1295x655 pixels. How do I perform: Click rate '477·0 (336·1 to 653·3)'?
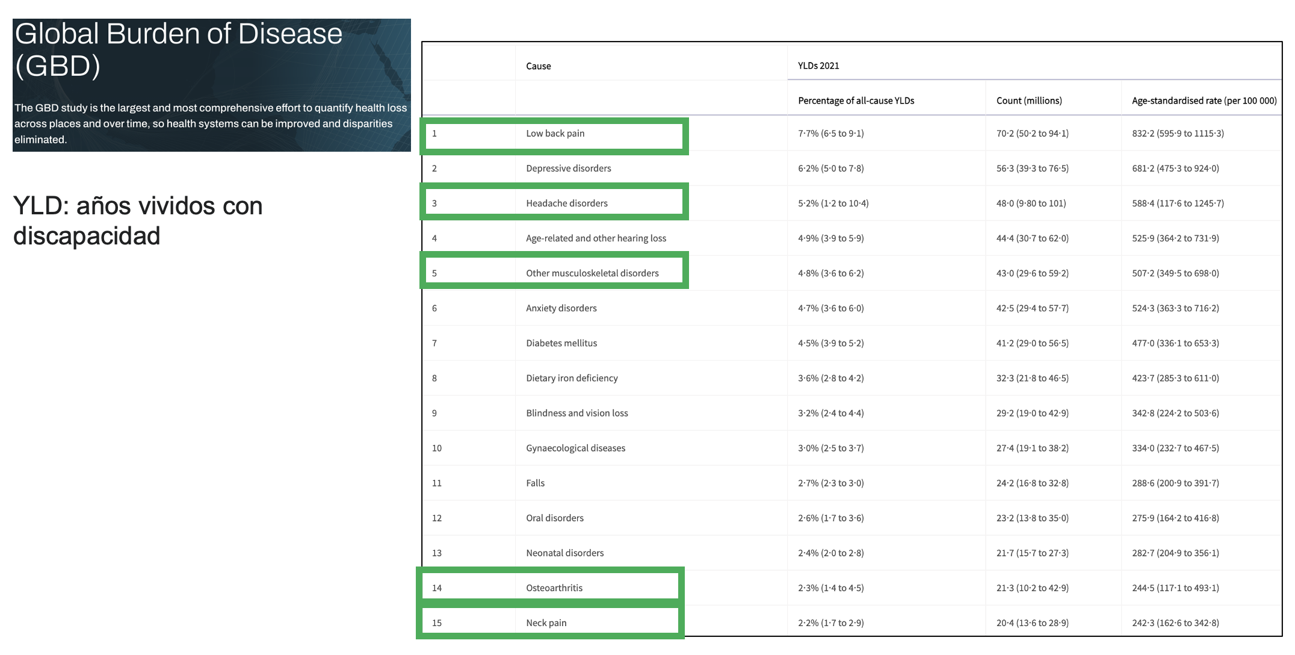[1175, 343]
